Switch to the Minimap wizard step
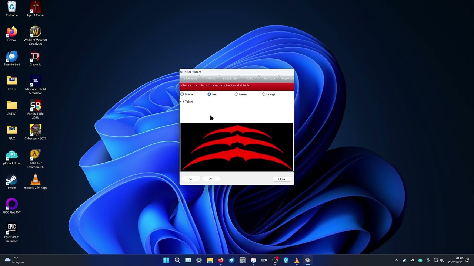The height and width of the screenshot is (266, 474). [x=210, y=79]
